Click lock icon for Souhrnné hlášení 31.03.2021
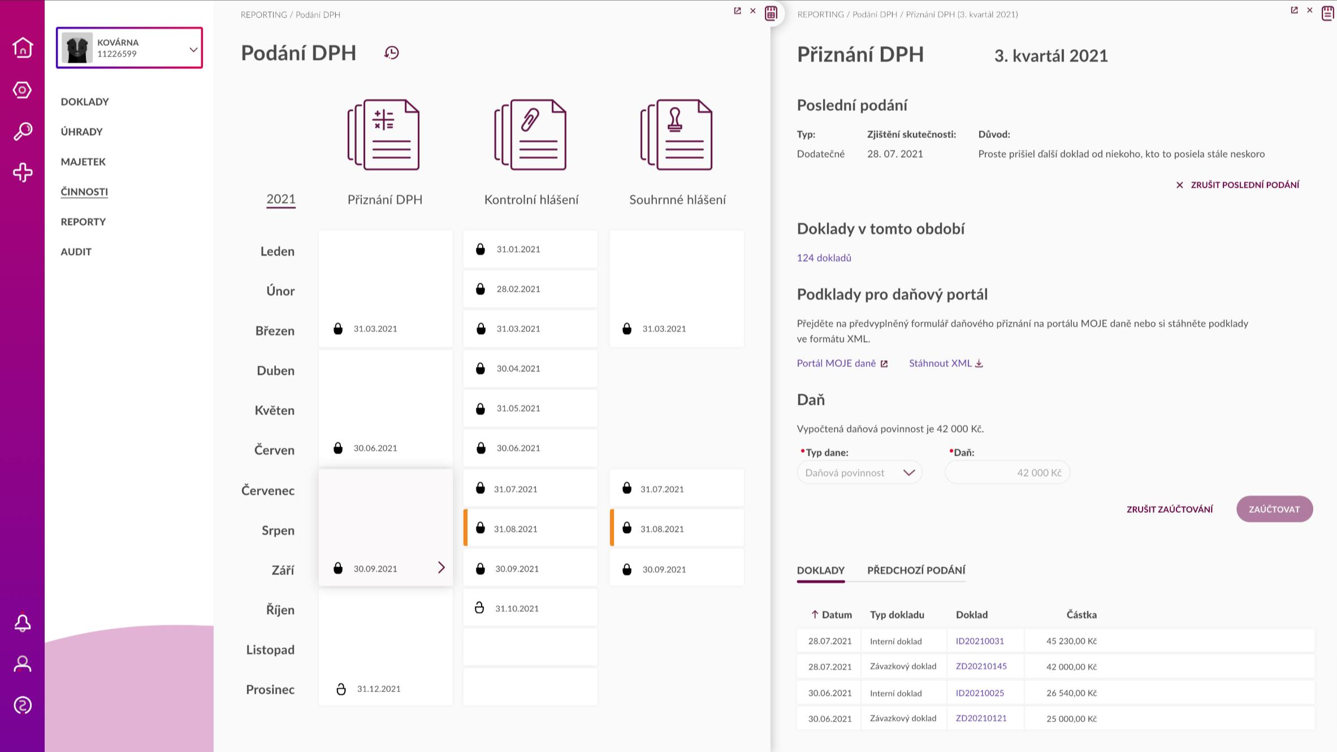Screen dimensions: 1337x752 (627, 329)
